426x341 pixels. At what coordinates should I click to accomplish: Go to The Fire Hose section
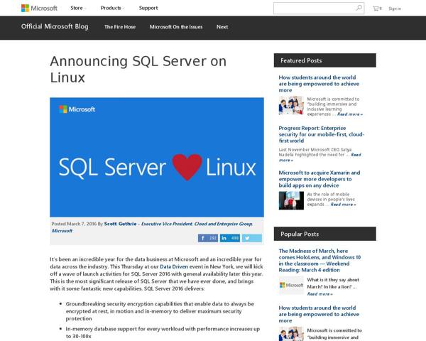[120, 27]
